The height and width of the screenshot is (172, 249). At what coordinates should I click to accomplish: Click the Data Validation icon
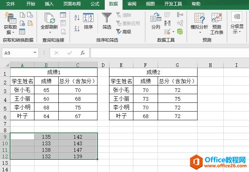coord(167,32)
